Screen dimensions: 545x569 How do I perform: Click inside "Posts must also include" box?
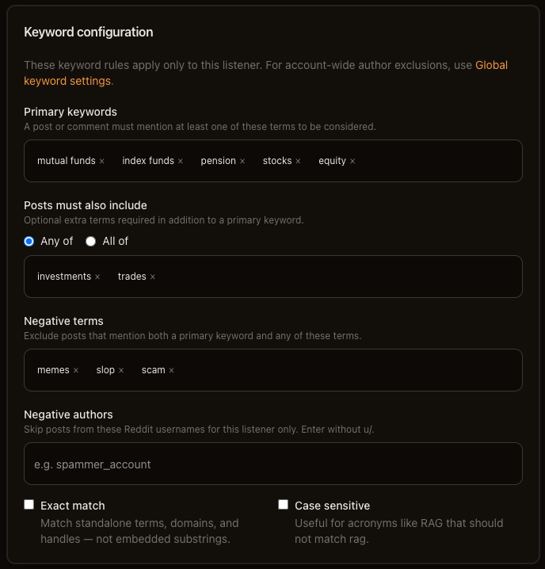337,277
